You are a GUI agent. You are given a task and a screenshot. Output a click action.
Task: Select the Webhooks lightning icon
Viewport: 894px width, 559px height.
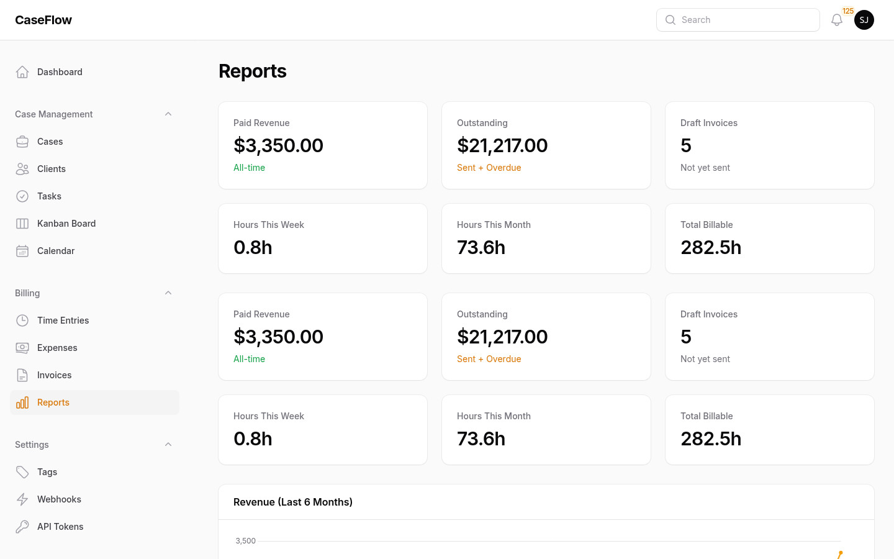point(22,499)
